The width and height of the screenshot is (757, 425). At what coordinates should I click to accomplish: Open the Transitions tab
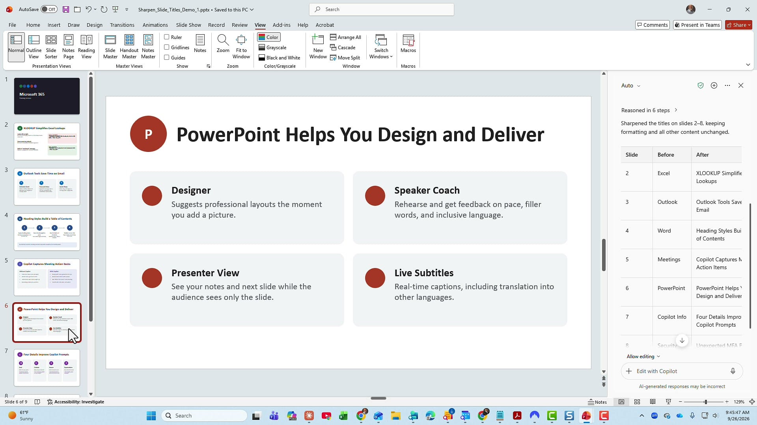122,25
